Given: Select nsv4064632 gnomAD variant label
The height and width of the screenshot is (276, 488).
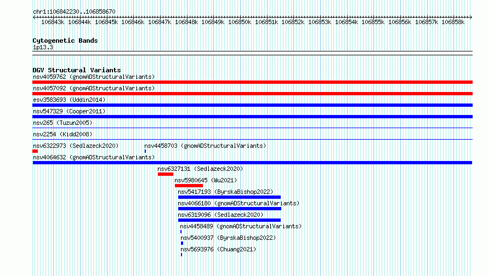Looking at the screenshot, I should tap(94, 157).
